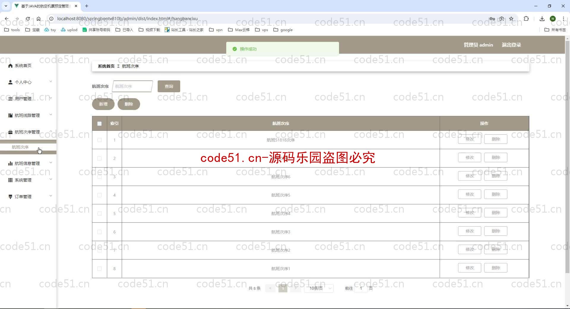Click the browser address bar URL

pyautogui.click(x=127, y=19)
